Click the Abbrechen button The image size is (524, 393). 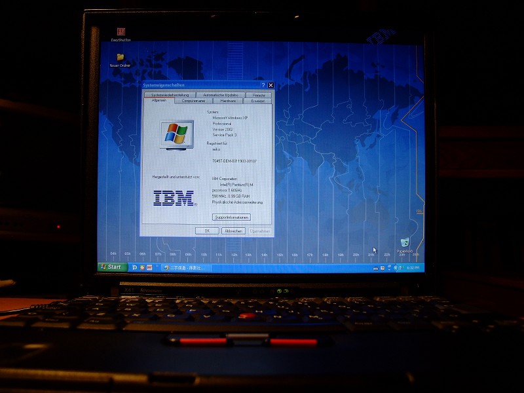coord(233,231)
